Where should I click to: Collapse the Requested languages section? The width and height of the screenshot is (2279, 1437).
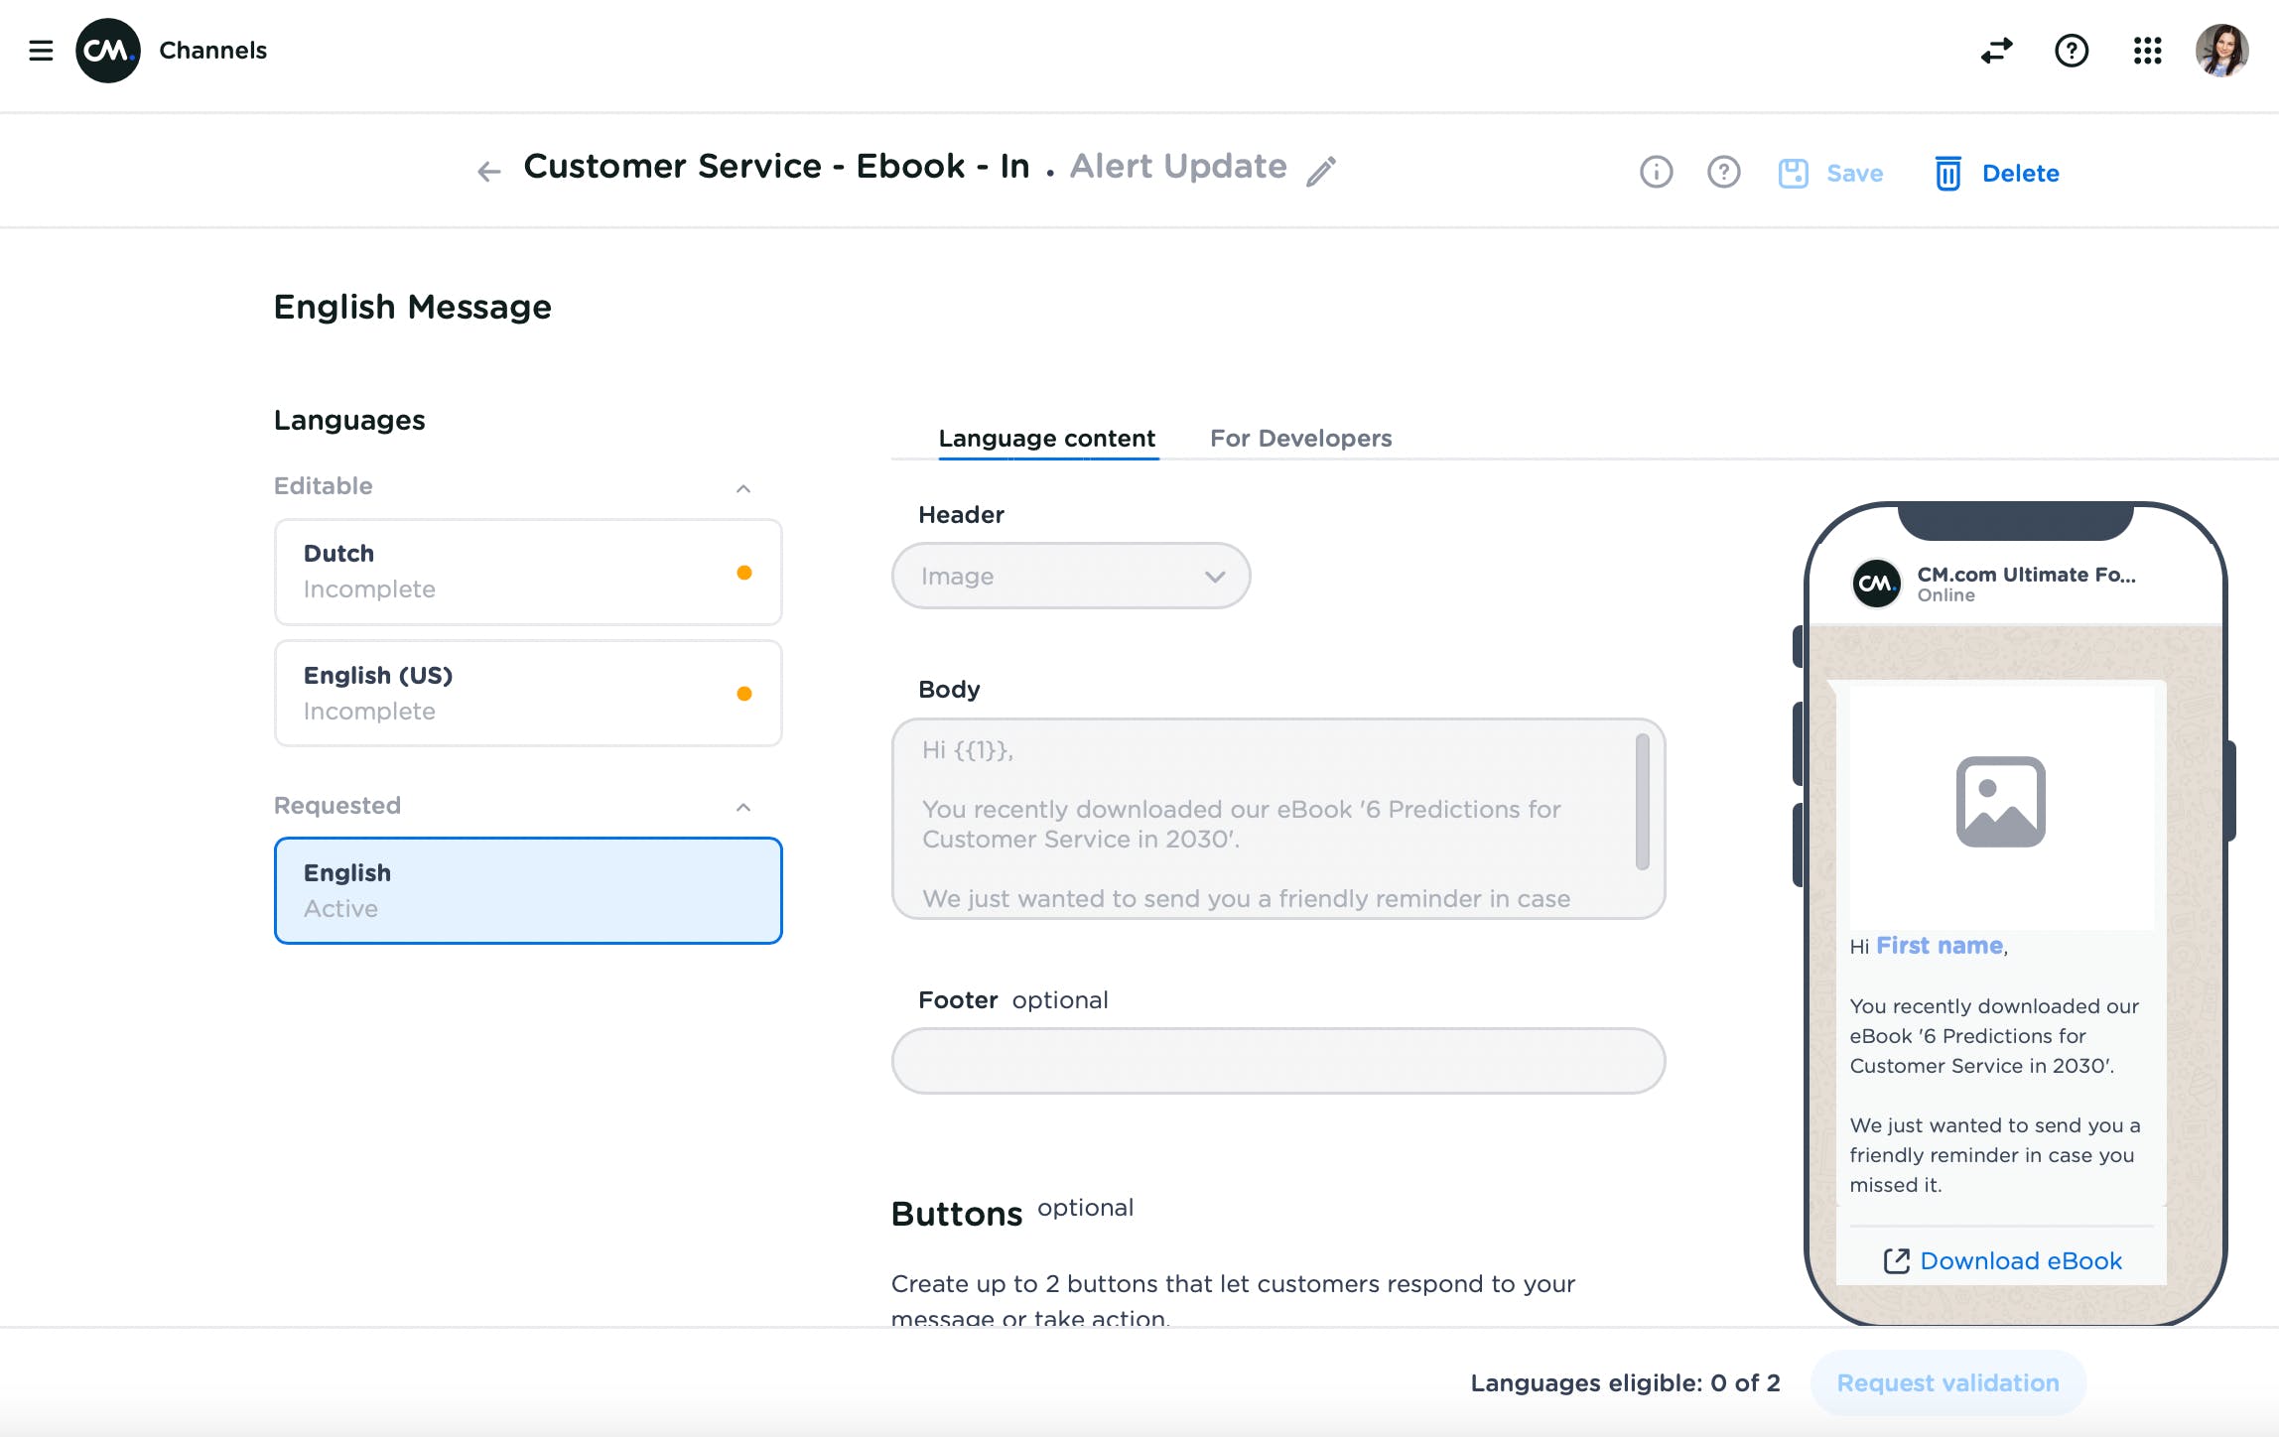(x=742, y=807)
